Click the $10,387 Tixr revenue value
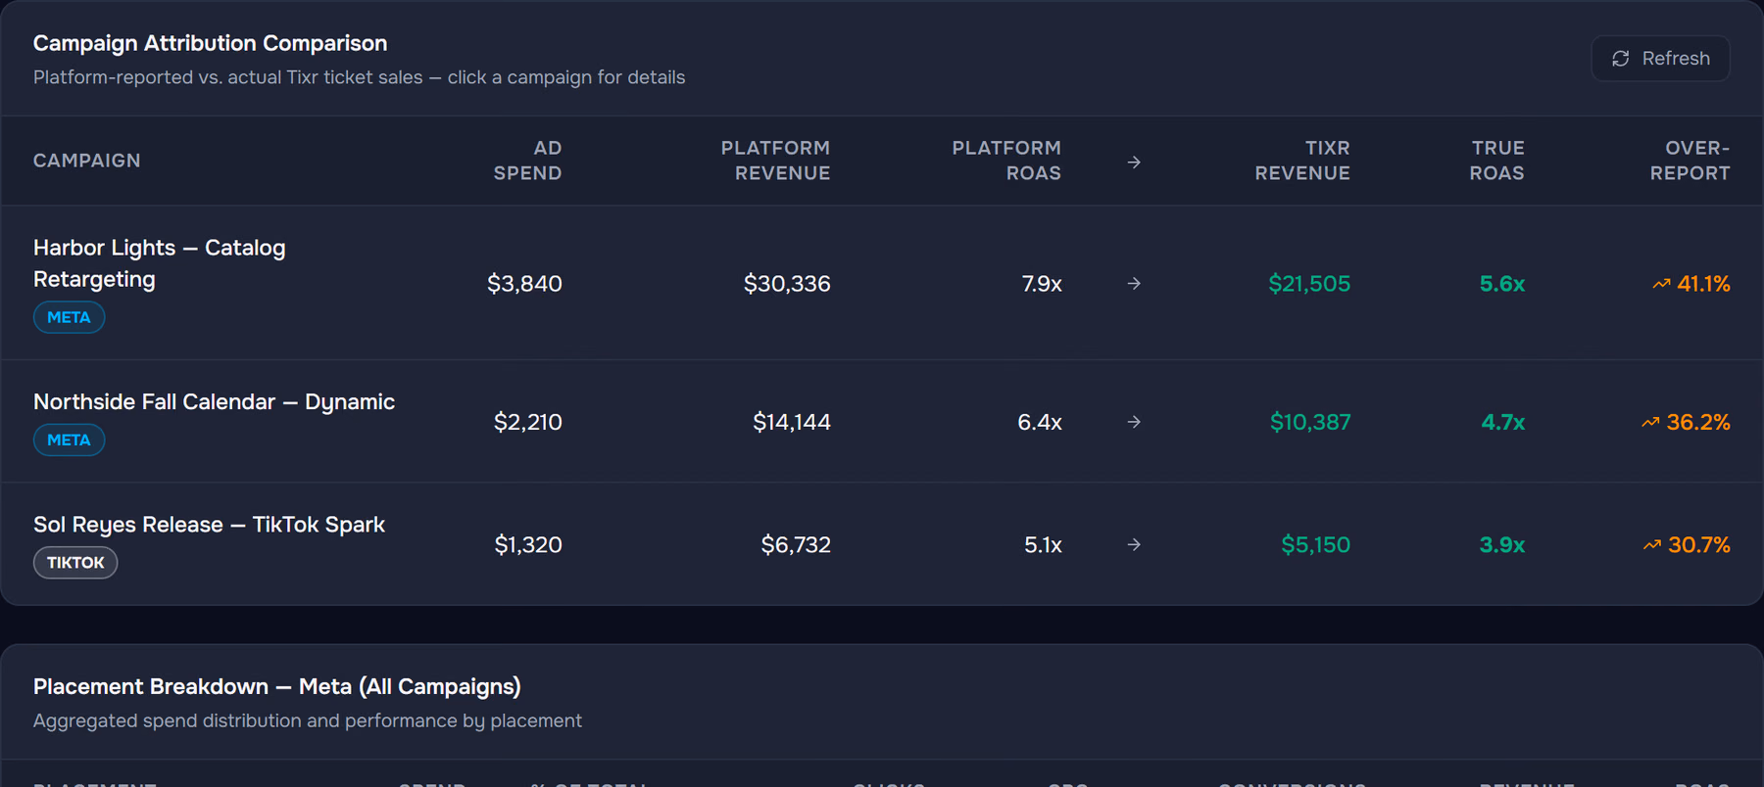The height and width of the screenshot is (787, 1764). coord(1310,422)
